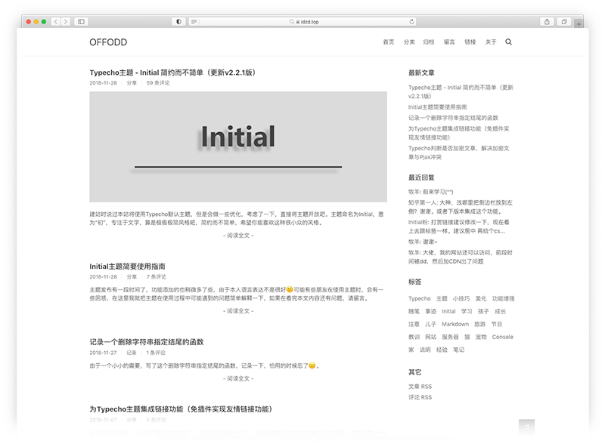Open sidebar link 记录一个删除字符串指定结尾的函数
The height and width of the screenshot is (444, 605).
click(x=453, y=118)
